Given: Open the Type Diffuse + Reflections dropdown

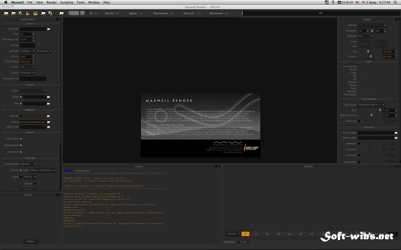Looking at the screenshot, I should 43,170.
